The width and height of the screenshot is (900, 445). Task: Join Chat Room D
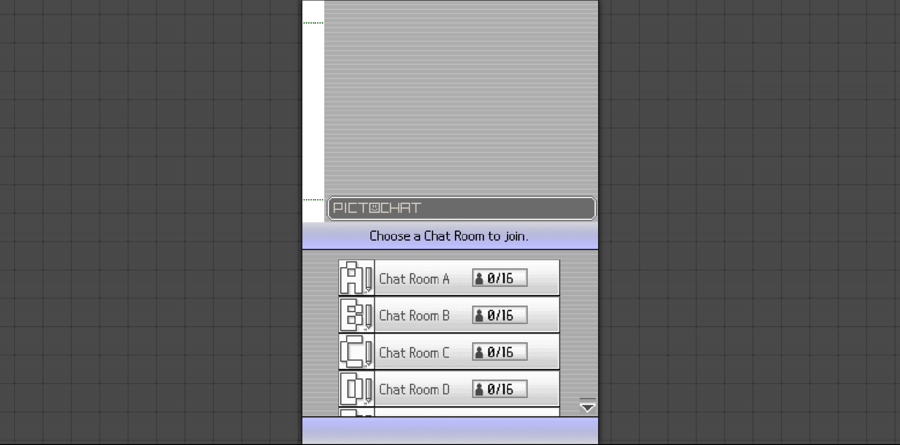(x=449, y=389)
